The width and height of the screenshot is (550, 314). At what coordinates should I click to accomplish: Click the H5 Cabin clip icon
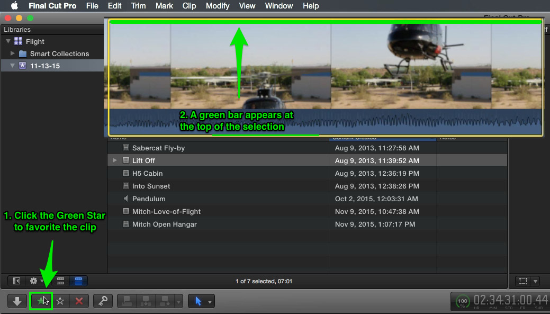point(126,173)
